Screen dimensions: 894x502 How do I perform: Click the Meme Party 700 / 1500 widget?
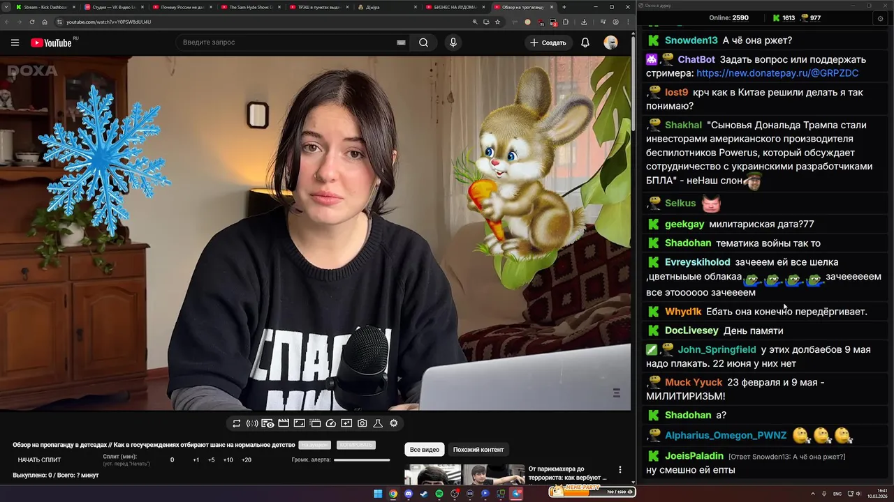(x=592, y=492)
